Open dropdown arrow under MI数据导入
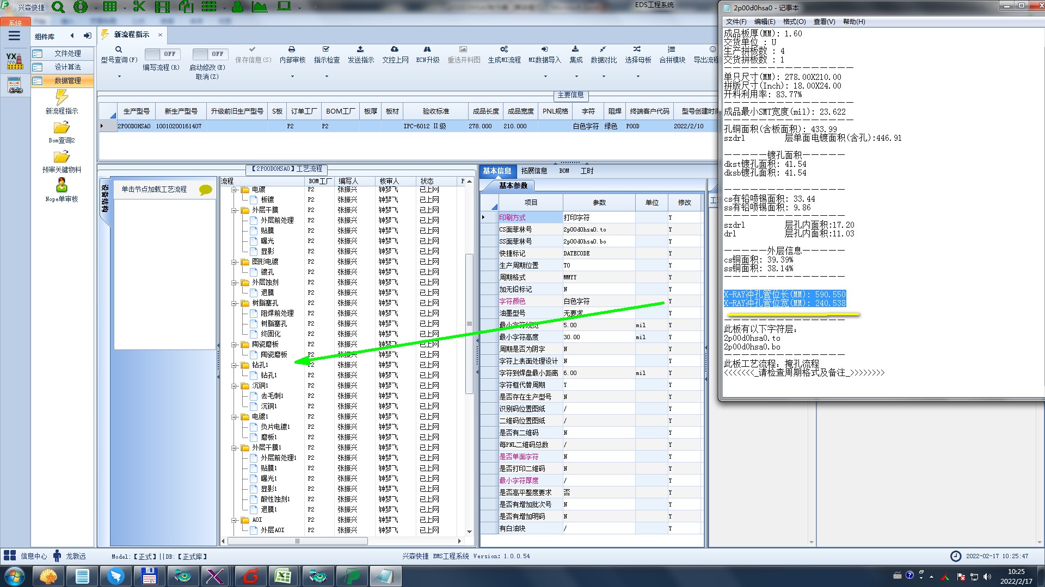Screen dimensions: 1045x587 pyautogui.click(x=545, y=76)
